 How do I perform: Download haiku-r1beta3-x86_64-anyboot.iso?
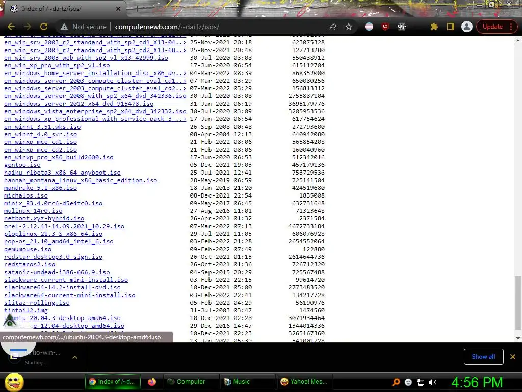62,173
